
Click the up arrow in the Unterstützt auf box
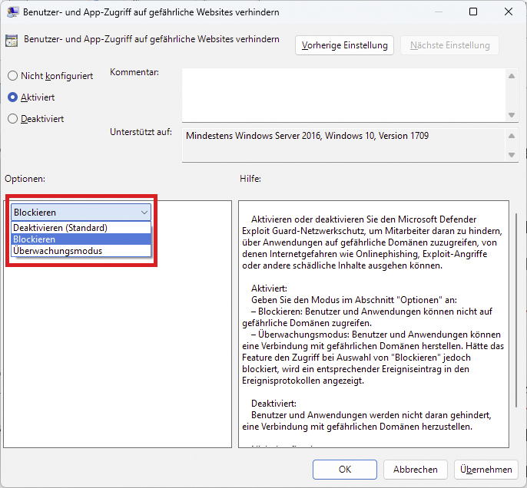(x=512, y=136)
